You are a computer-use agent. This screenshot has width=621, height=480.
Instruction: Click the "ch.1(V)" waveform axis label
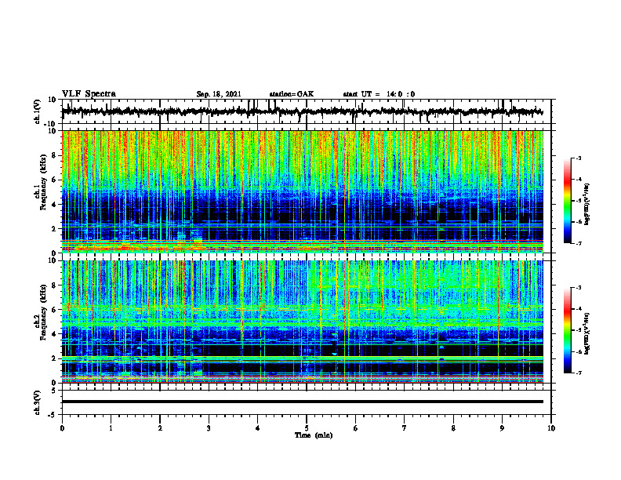coord(38,111)
